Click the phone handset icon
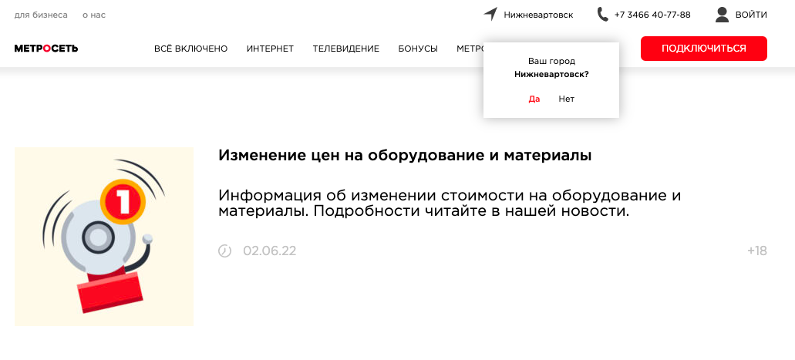The width and height of the screenshot is (795, 360). click(603, 14)
